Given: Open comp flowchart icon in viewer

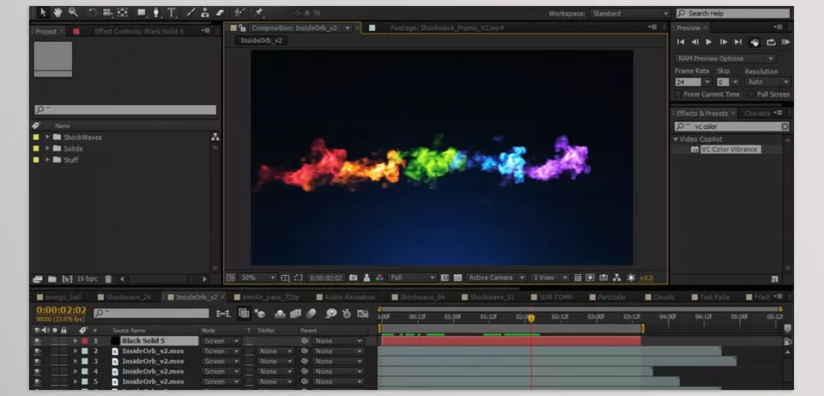Looking at the screenshot, I should click(x=616, y=277).
